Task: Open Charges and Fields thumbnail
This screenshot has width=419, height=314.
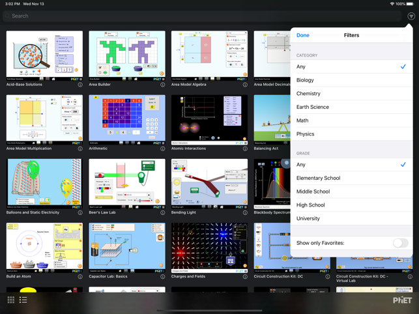Action: [209, 248]
